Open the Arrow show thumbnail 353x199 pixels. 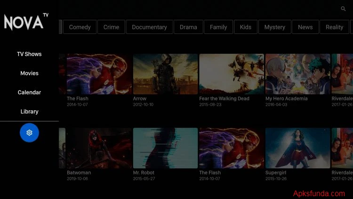click(165, 74)
